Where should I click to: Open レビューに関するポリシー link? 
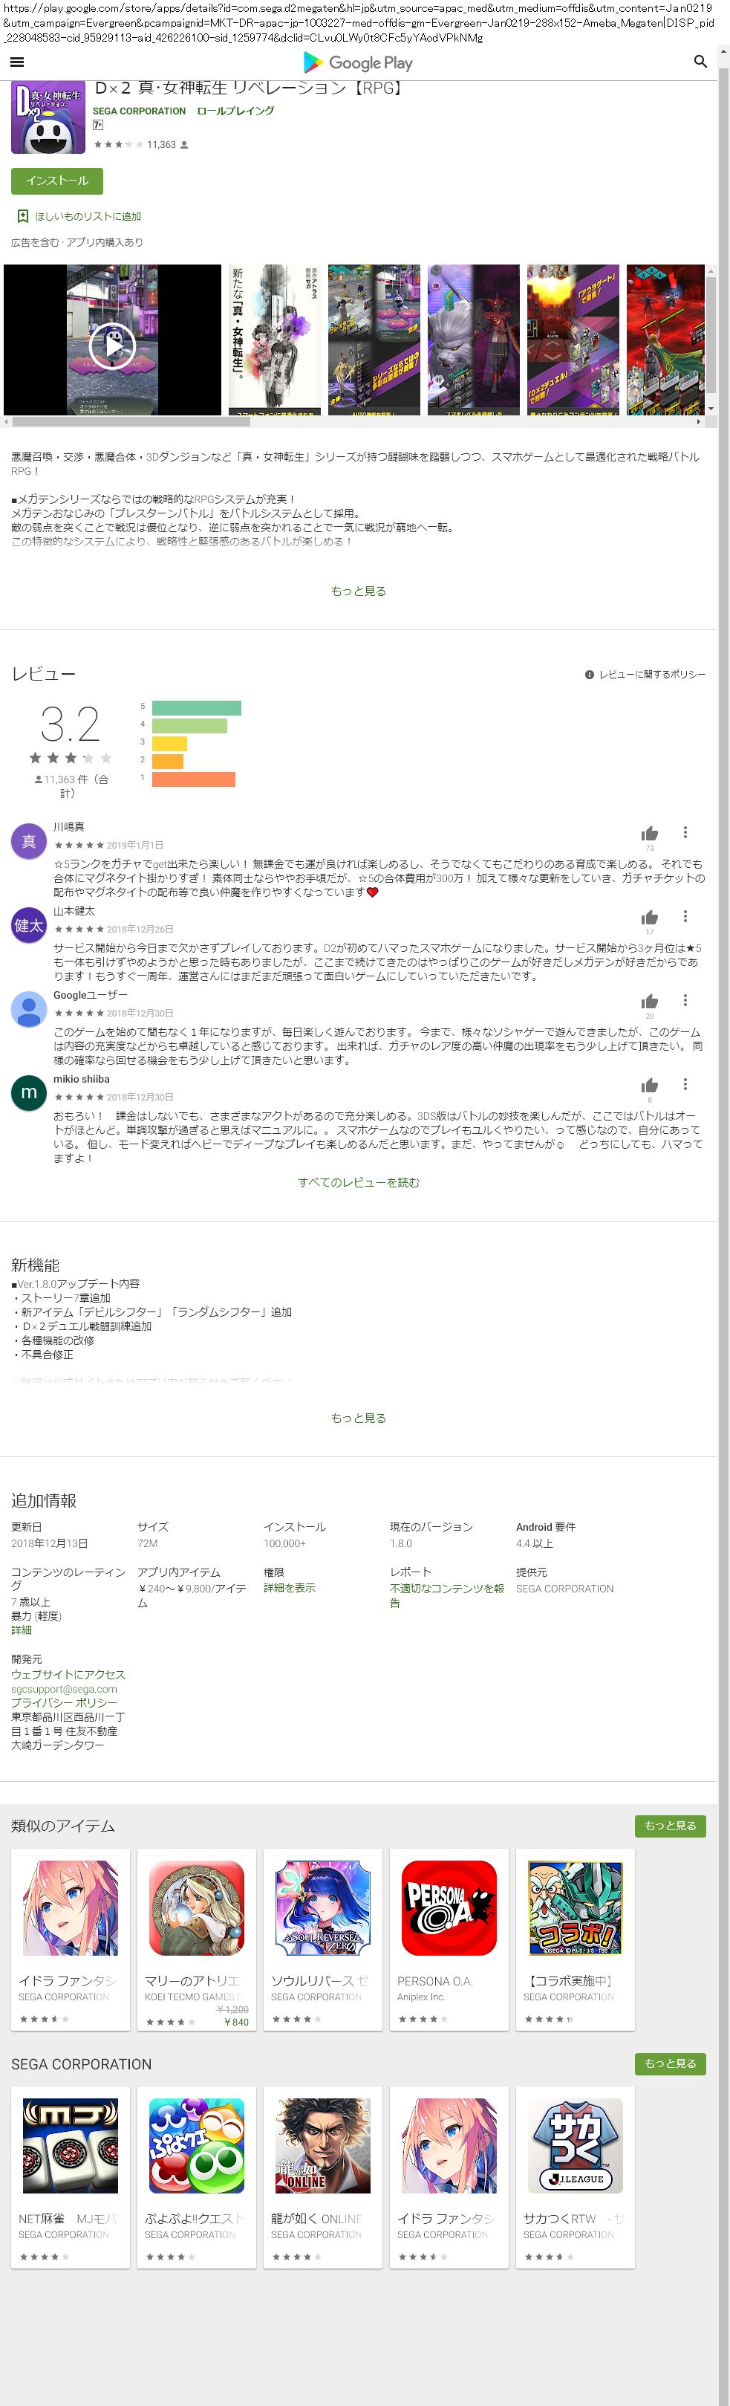(x=651, y=675)
